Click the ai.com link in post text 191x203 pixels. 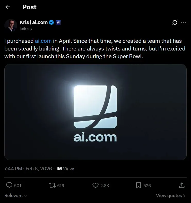(x=43, y=41)
